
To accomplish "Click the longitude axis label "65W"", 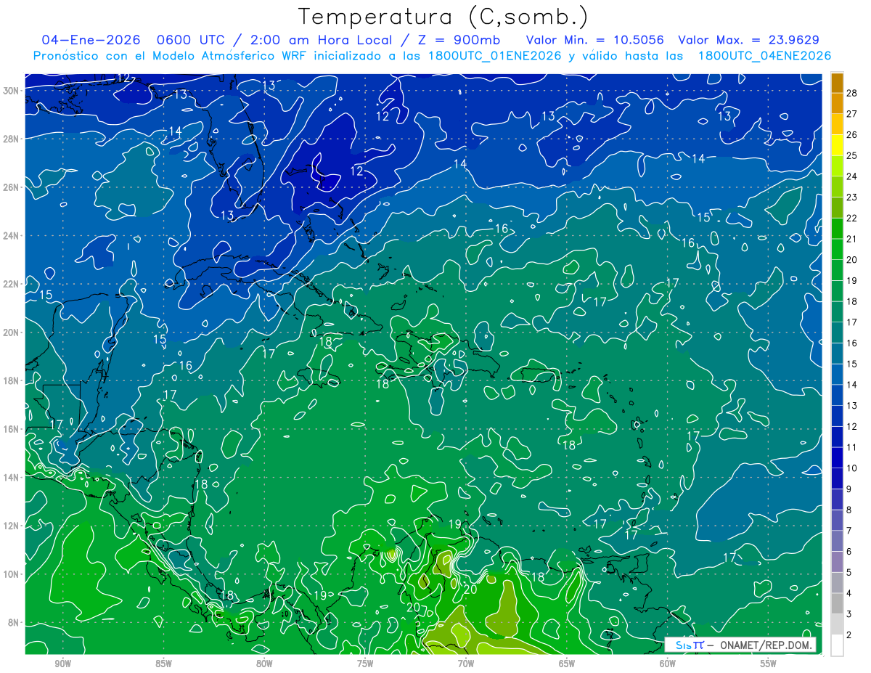I will pyautogui.click(x=567, y=664).
